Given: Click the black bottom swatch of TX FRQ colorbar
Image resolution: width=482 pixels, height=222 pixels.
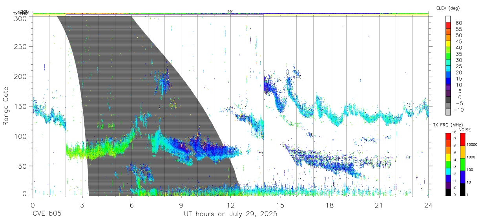Looking at the screenshot, I should [448, 192].
